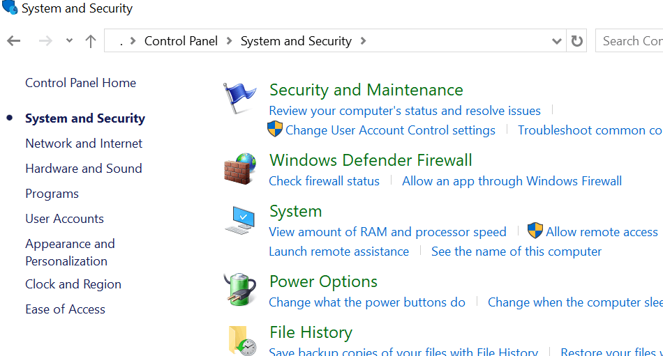Click See the name of this computer
663x356 pixels.
(x=516, y=251)
